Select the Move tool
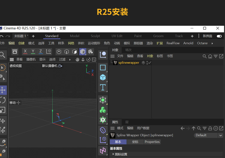The width and height of the screenshot is (225, 158). click(x=3, y=90)
